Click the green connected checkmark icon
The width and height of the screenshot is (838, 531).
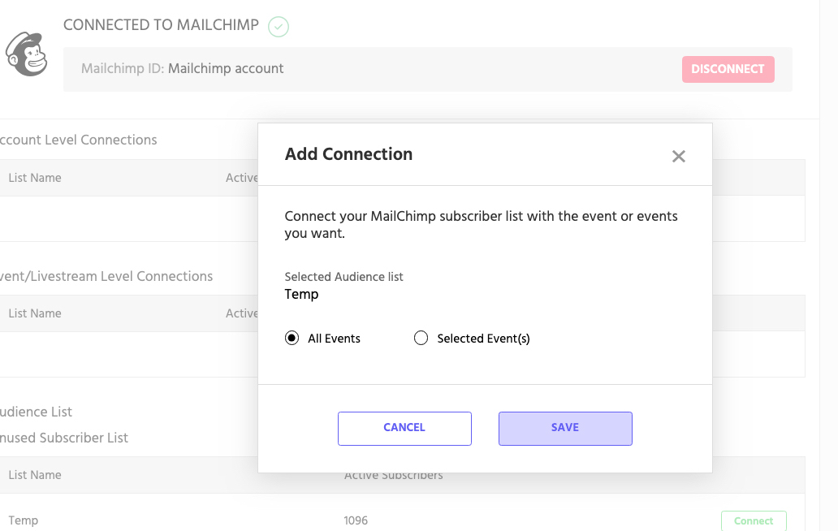[278, 27]
